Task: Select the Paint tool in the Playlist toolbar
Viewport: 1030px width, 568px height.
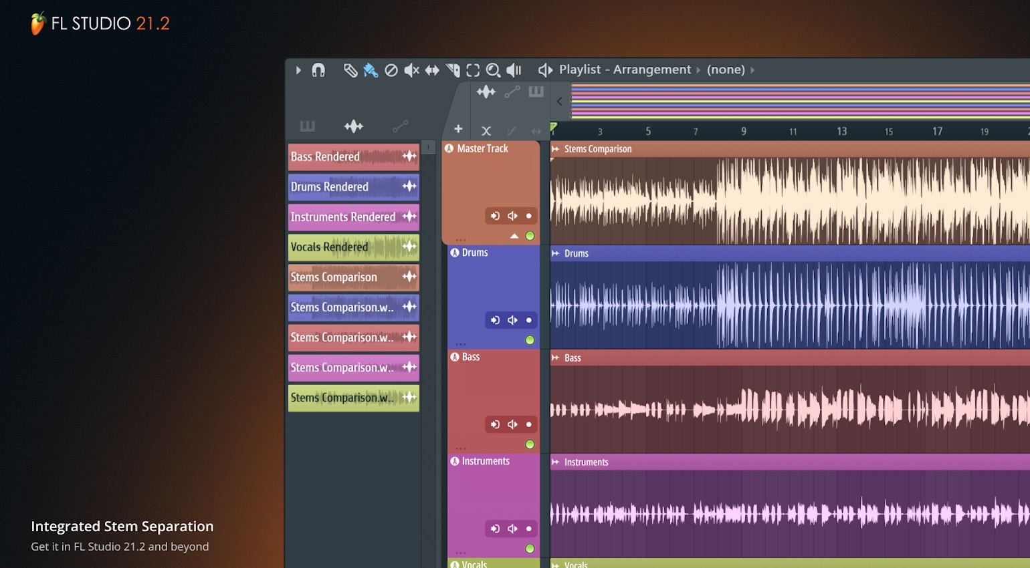Action: coord(371,69)
